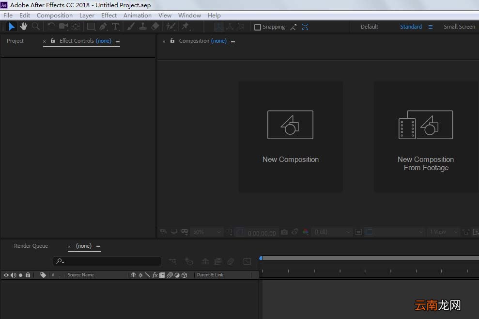Select the Clone Stamp tool
This screenshot has width=479, height=319.
143,27
